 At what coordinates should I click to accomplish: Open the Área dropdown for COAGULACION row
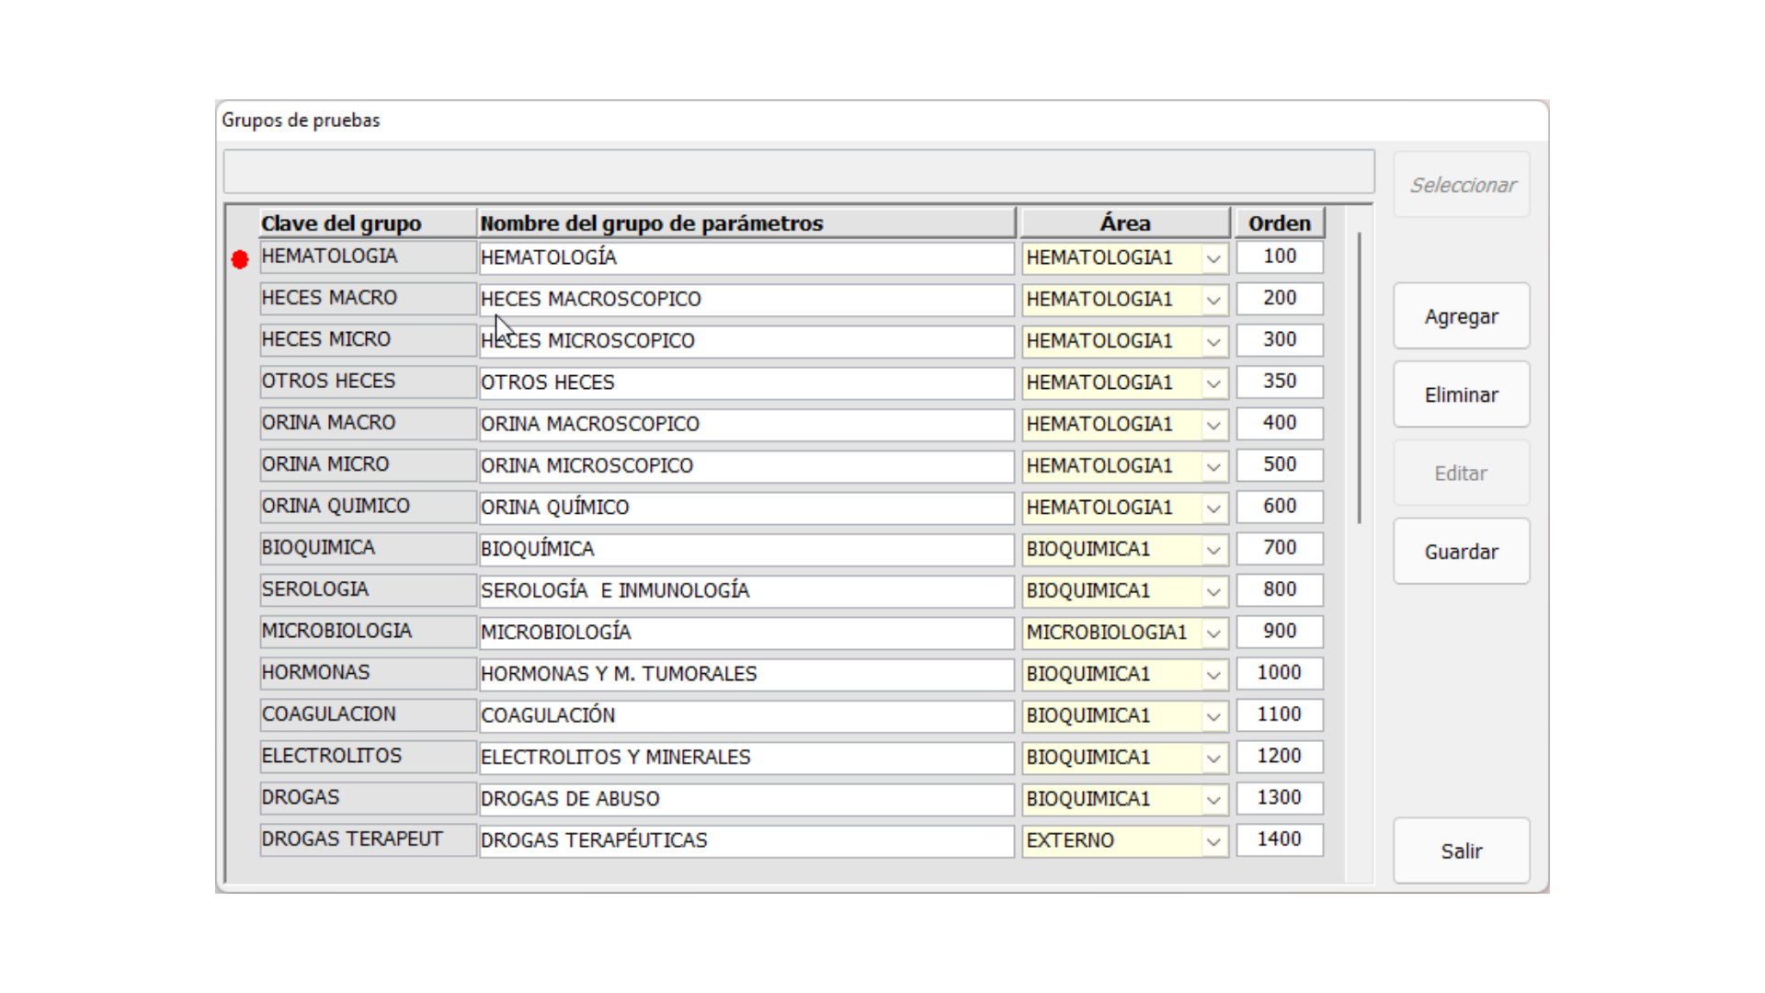coord(1213,716)
